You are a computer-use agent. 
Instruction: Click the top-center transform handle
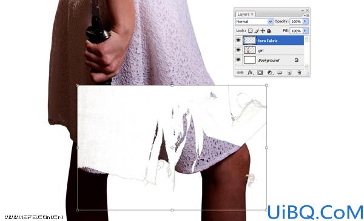(x=172, y=85)
